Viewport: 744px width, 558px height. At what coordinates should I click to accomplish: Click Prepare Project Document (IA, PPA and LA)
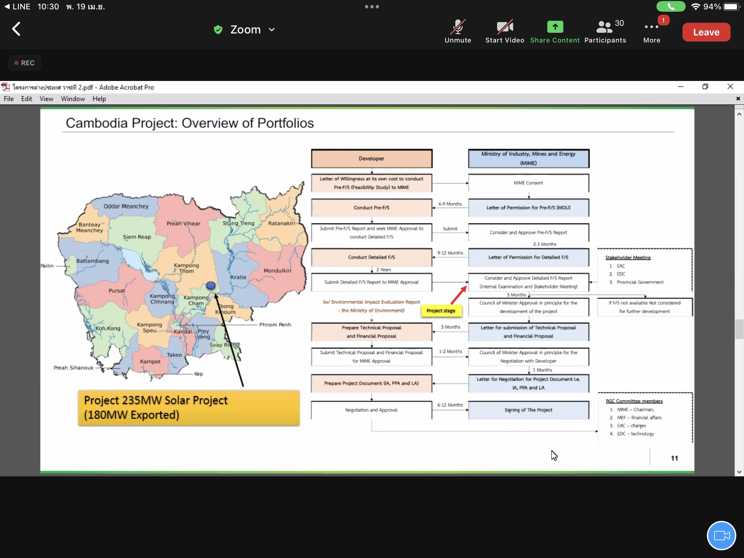(x=371, y=383)
